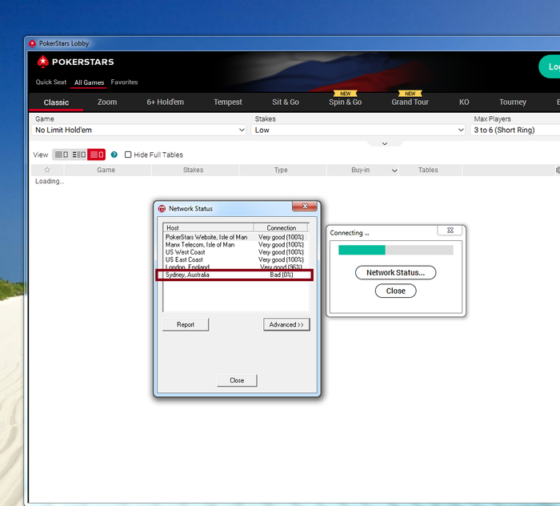Image resolution: width=560 pixels, height=506 pixels.
Task: Select PokerStars Website, Isle of Man row
Action: (236, 237)
